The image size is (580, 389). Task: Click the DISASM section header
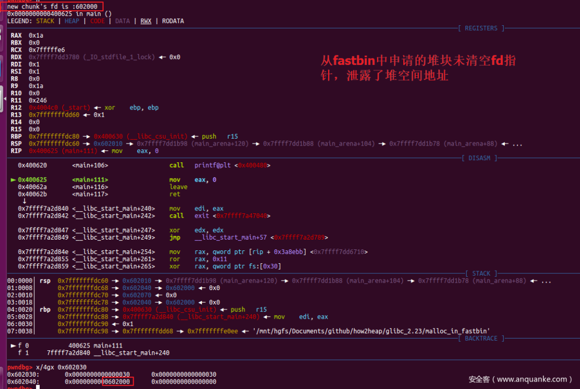coord(480,158)
